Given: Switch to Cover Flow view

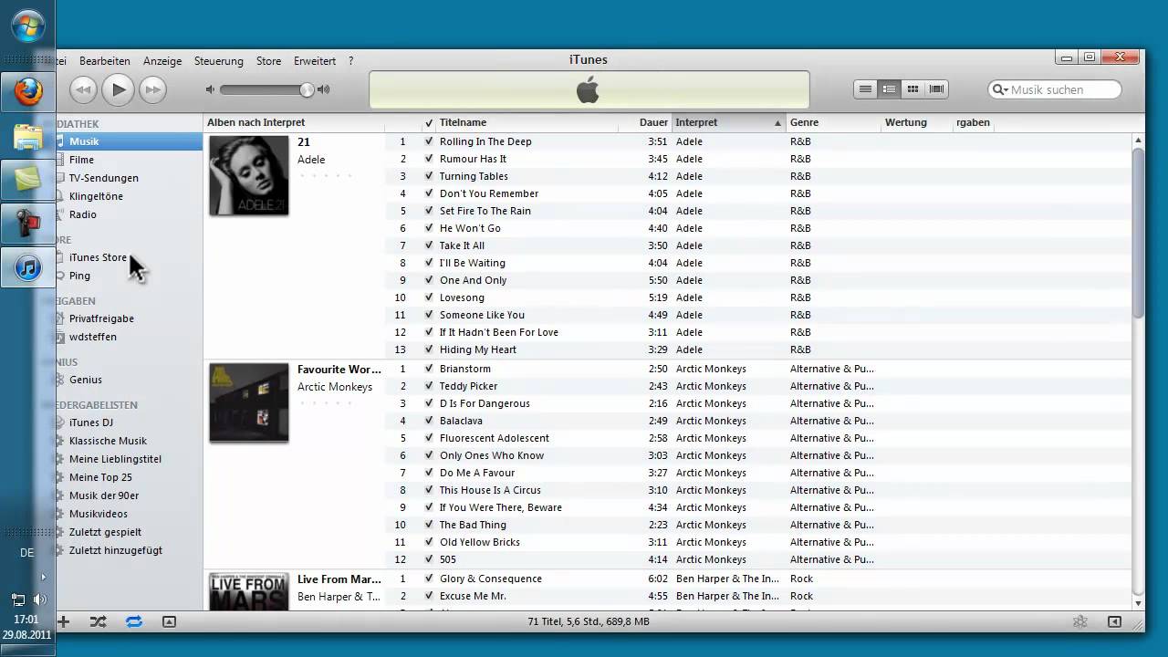Looking at the screenshot, I should point(936,89).
